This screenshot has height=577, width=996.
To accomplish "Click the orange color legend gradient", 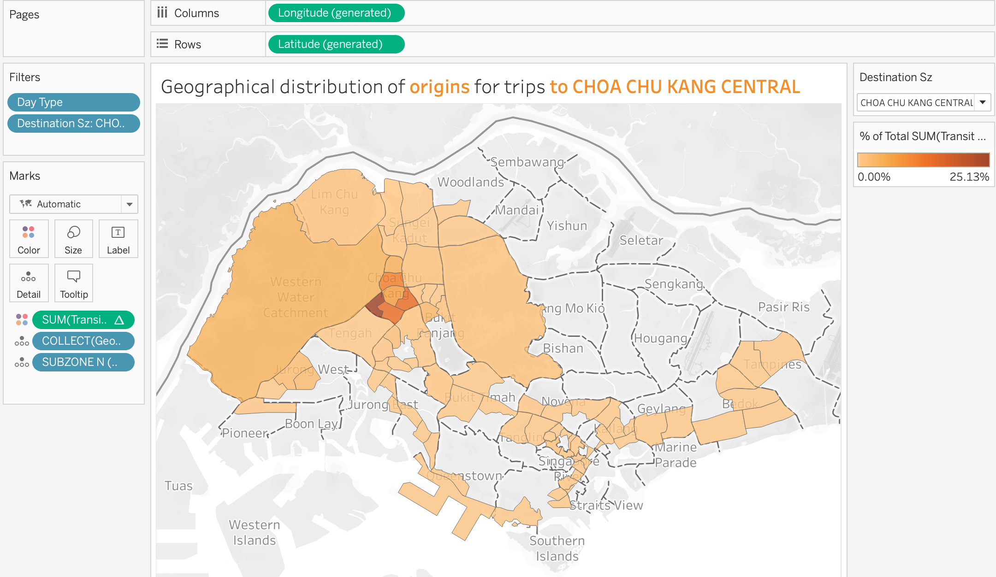I will click(923, 160).
